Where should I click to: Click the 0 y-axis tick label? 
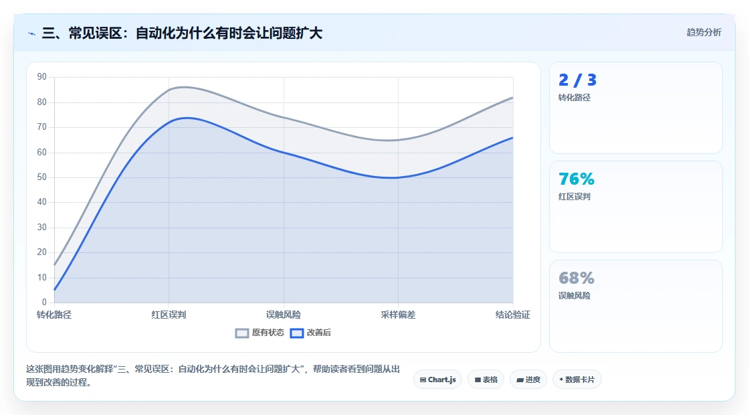(x=44, y=302)
